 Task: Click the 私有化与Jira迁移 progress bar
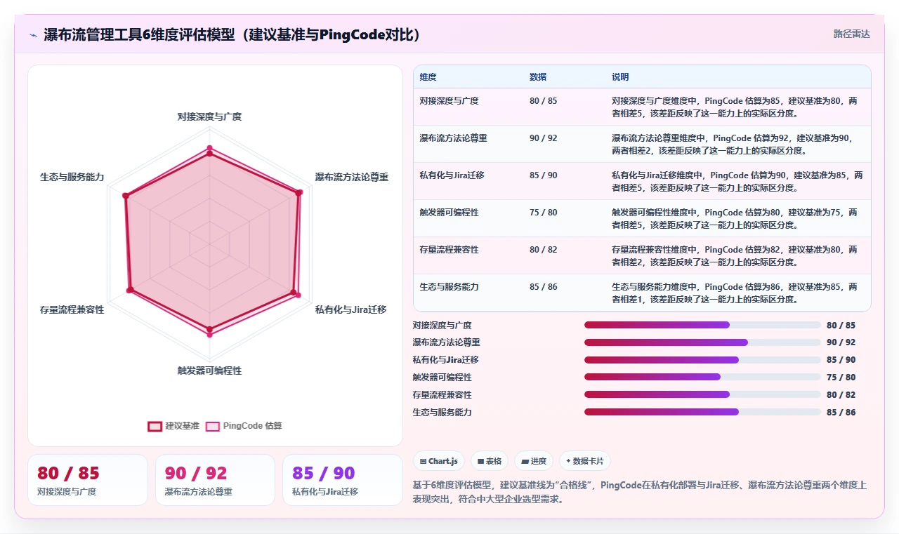702,360
